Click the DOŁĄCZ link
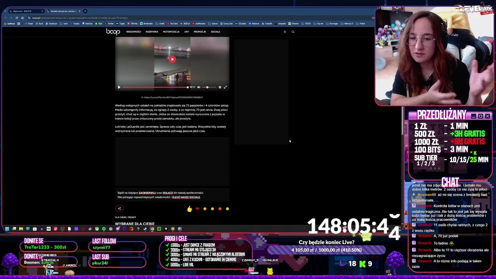 coord(168,193)
